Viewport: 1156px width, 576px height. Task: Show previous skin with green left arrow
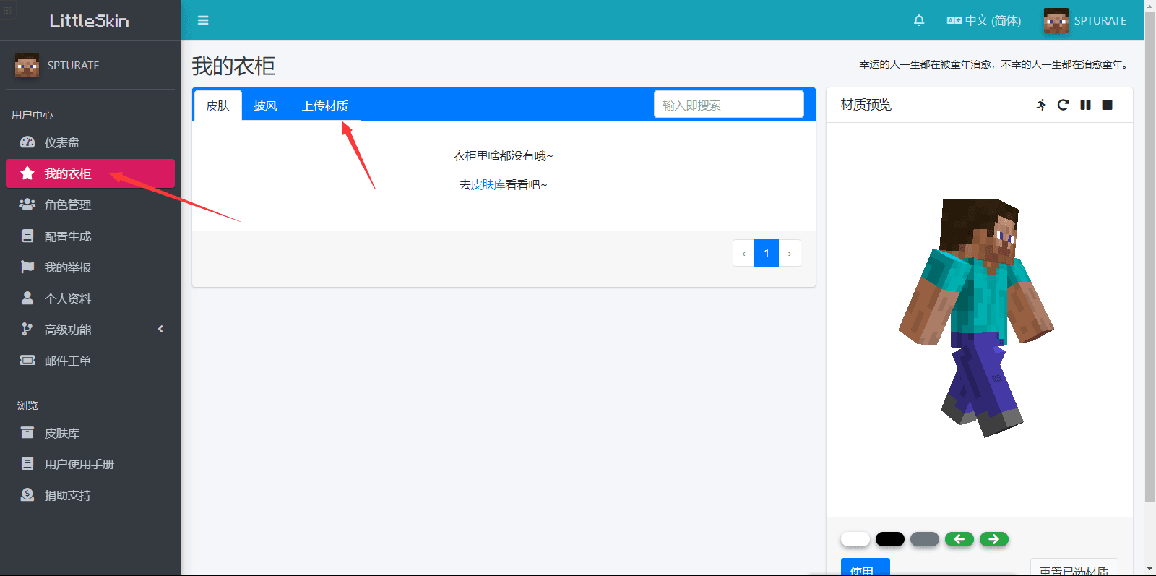959,539
